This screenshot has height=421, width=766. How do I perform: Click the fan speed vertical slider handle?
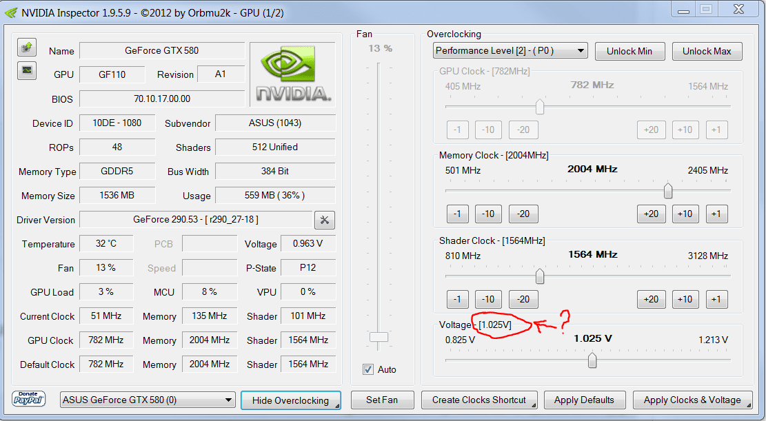click(379, 337)
